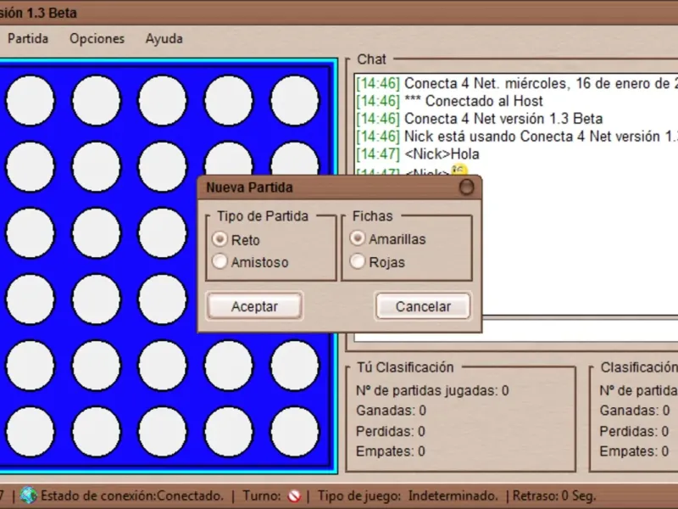Open the Partida menu
Image resolution: width=678 pixels, height=509 pixels.
(28, 38)
